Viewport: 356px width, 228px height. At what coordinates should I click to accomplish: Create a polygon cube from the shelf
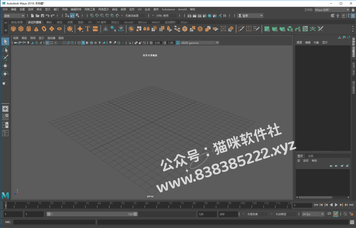21,29
